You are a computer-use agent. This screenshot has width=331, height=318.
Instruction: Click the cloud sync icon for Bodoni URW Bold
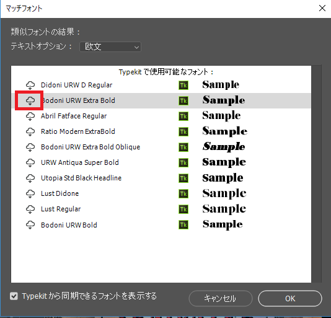tap(30, 225)
